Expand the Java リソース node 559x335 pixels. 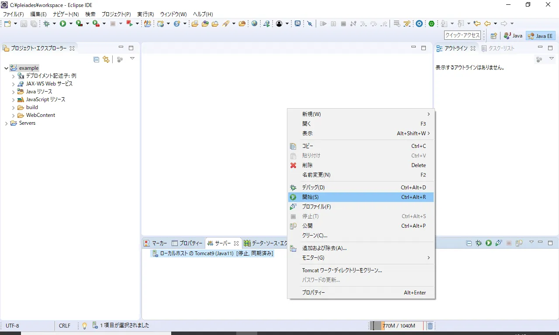coord(13,92)
